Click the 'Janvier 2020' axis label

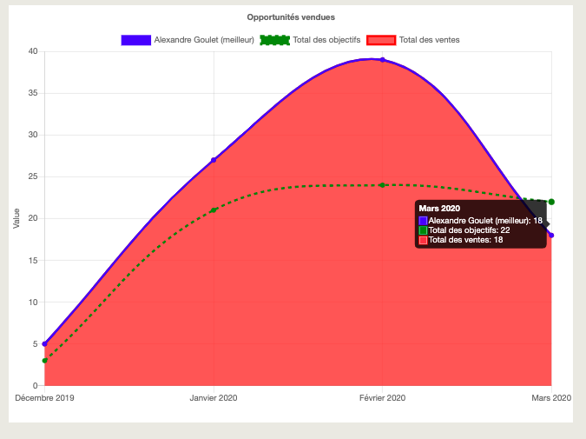click(214, 398)
